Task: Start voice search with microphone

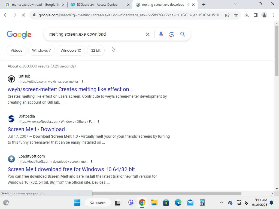Action: (161, 34)
